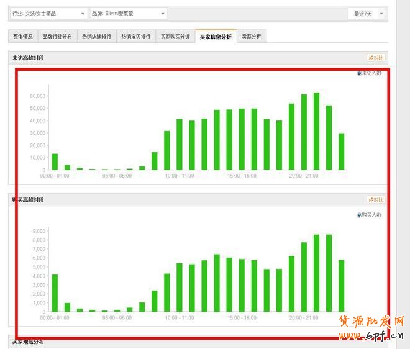
Task: Click 对比 button in 来访高峰时段 panel
Action: pos(376,58)
